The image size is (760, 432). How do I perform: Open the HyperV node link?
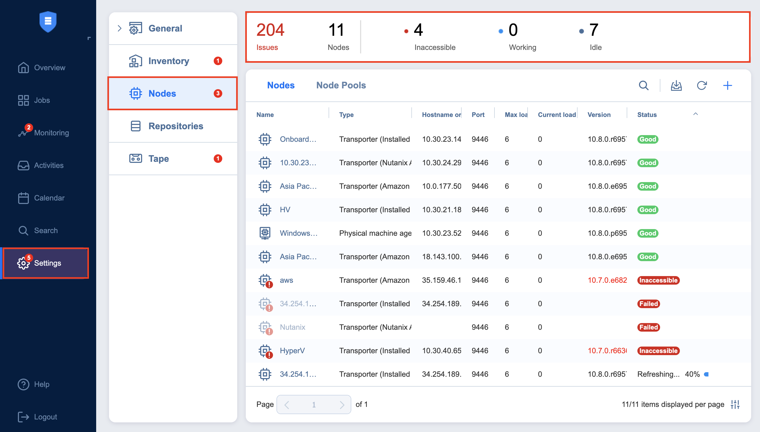[292, 350]
